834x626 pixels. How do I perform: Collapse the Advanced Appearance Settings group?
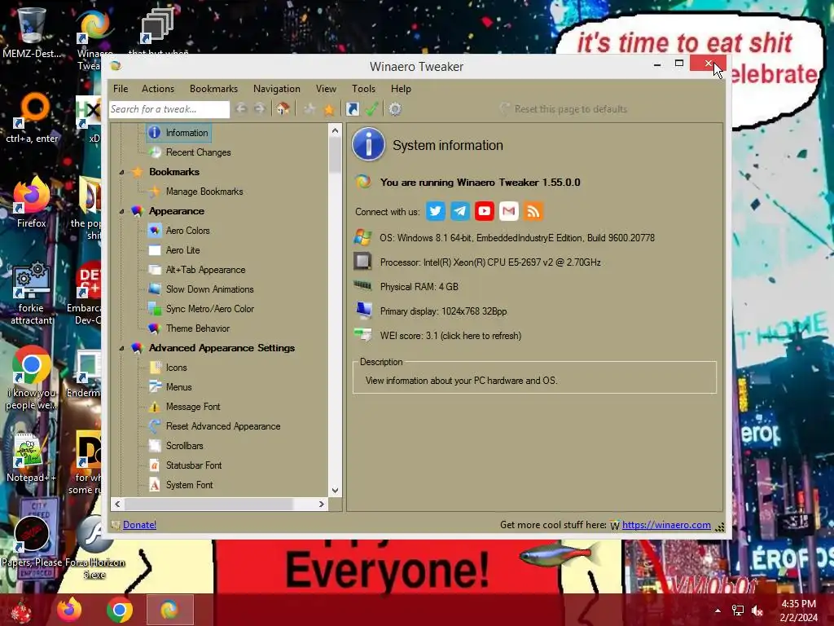tap(122, 348)
